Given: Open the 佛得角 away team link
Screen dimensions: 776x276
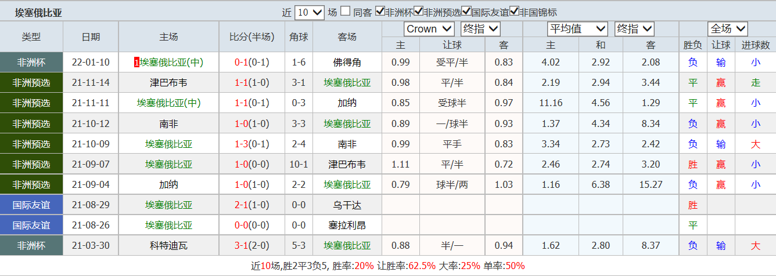Looking at the screenshot, I should point(347,62).
